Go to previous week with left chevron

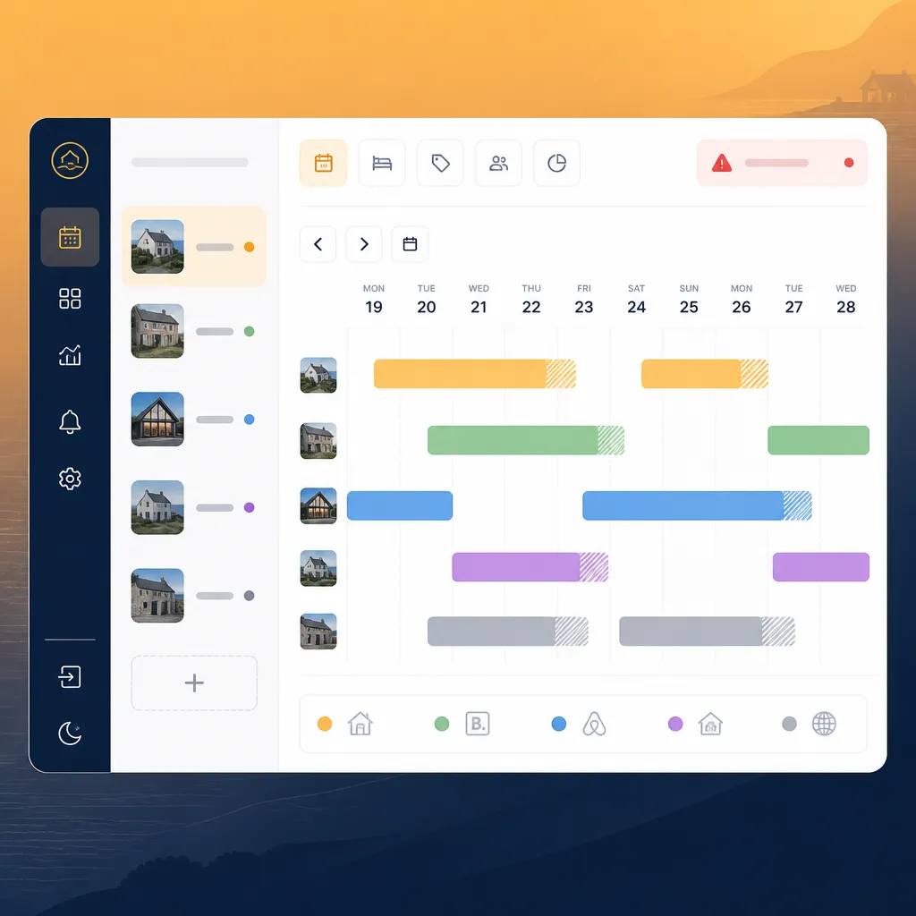pyautogui.click(x=318, y=243)
